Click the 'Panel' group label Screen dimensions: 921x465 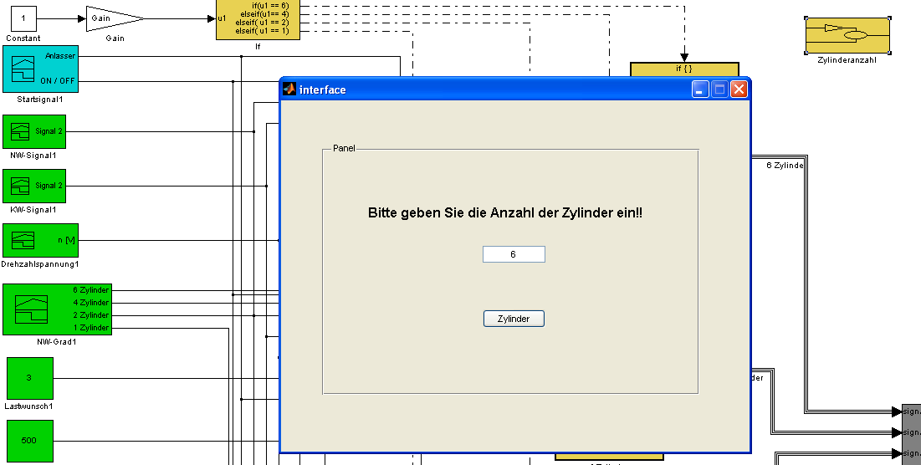click(x=344, y=148)
